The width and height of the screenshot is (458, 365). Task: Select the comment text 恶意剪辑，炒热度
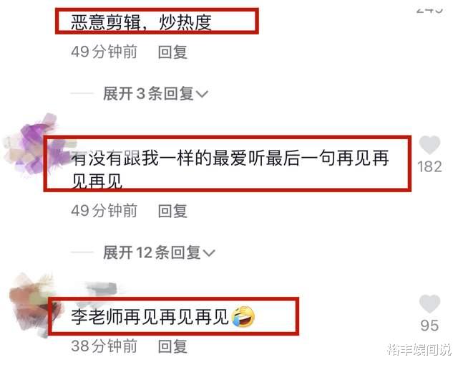(x=141, y=22)
